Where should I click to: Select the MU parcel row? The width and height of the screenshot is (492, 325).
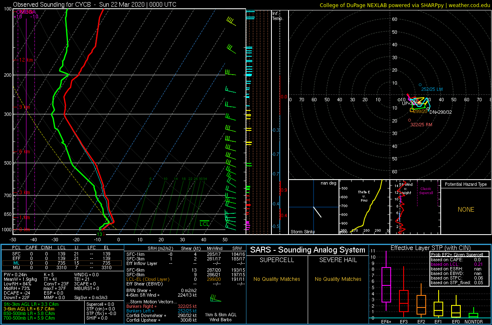tap(63, 267)
